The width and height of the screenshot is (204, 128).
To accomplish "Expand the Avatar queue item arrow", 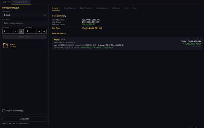I will (45, 46).
